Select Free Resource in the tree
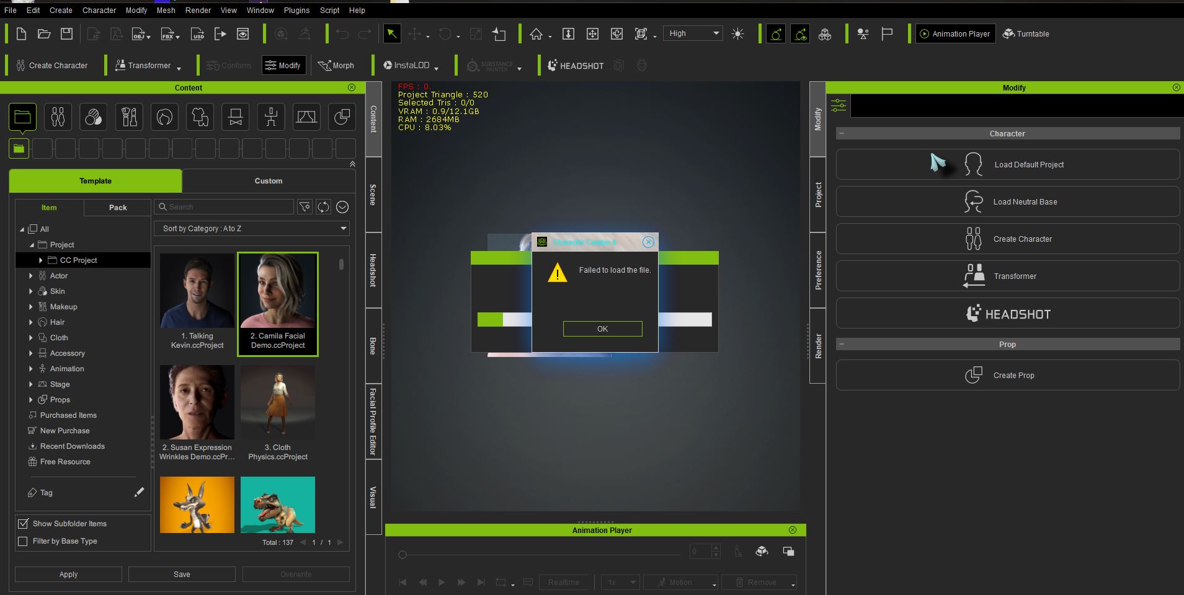Screen dimensions: 1184x595 pyautogui.click(x=65, y=462)
